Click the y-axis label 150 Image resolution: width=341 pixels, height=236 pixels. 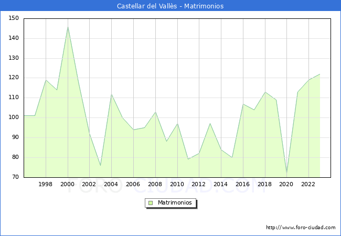[14, 18]
